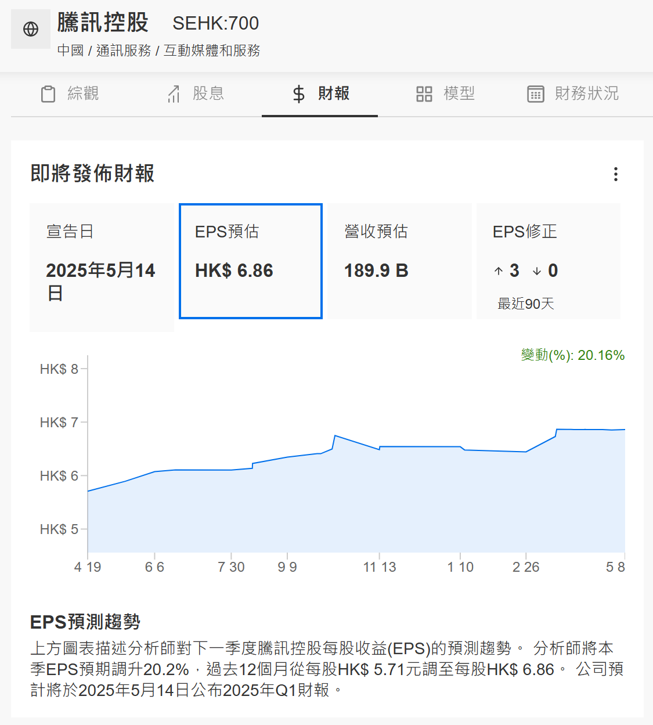Click the 4 19 date tick on chart
The width and height of the screenshot is (653, 725).
tap(88, 567)
